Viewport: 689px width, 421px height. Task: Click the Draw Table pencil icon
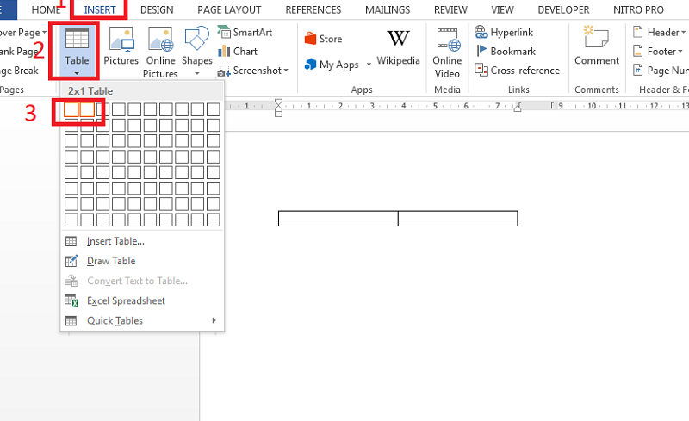(x=71, y=261)
